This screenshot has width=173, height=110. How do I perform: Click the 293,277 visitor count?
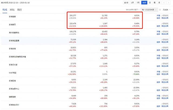(x=73, y=16)
